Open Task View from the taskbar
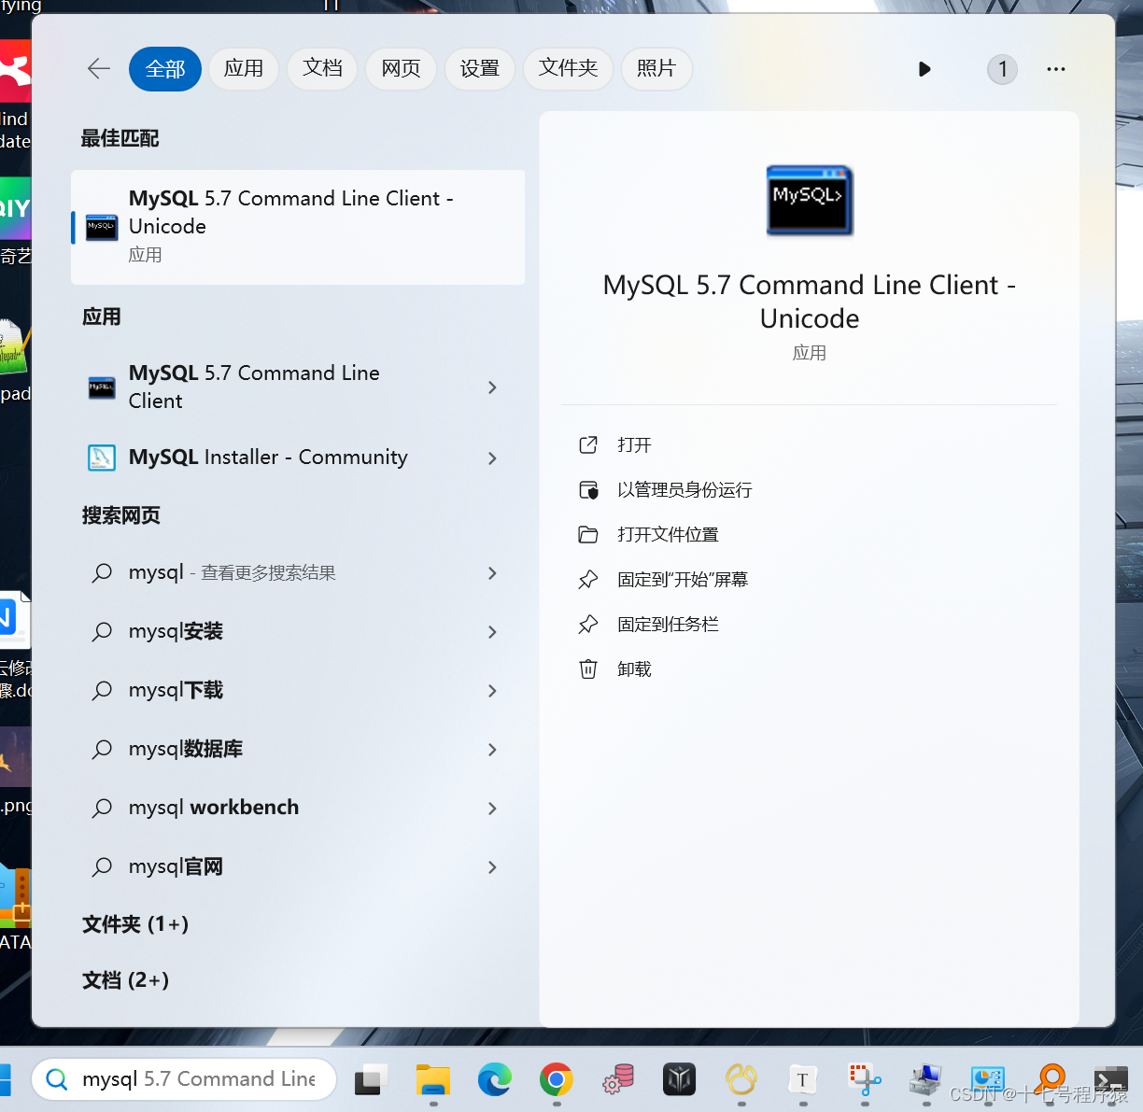 click(x=371, y=1080)
